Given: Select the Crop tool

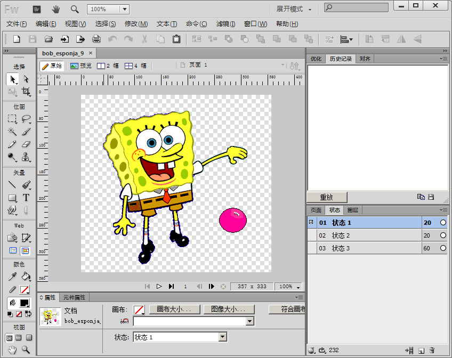Looking at the screenshot, I should click(x=26, y=92).
